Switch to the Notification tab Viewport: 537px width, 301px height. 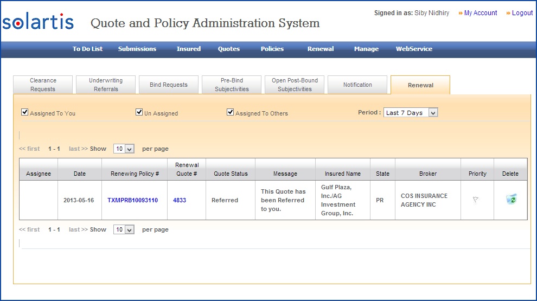357,85
